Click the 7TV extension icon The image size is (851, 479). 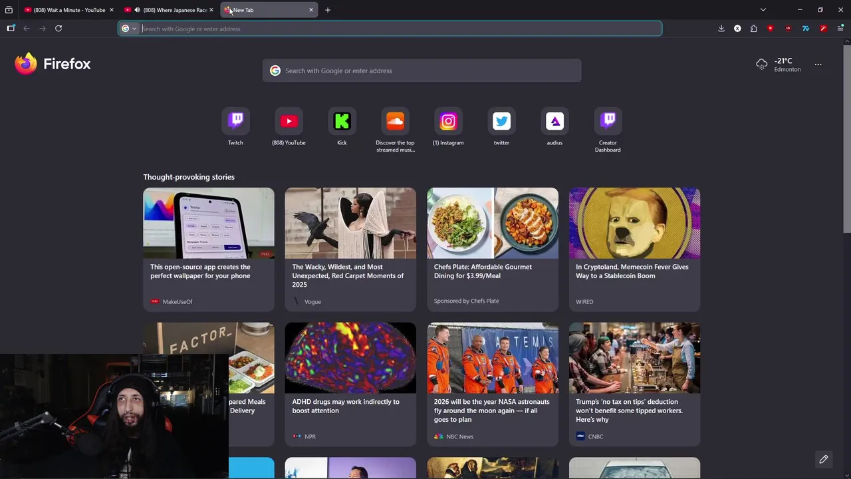coord(806,29)
